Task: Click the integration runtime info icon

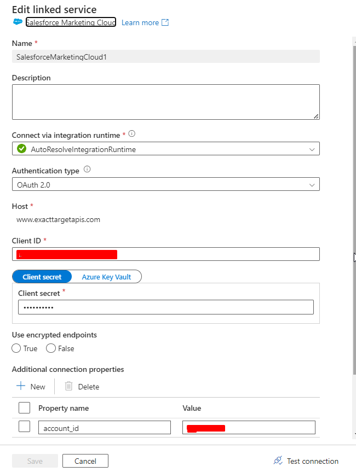Action: tap(131, 133)
